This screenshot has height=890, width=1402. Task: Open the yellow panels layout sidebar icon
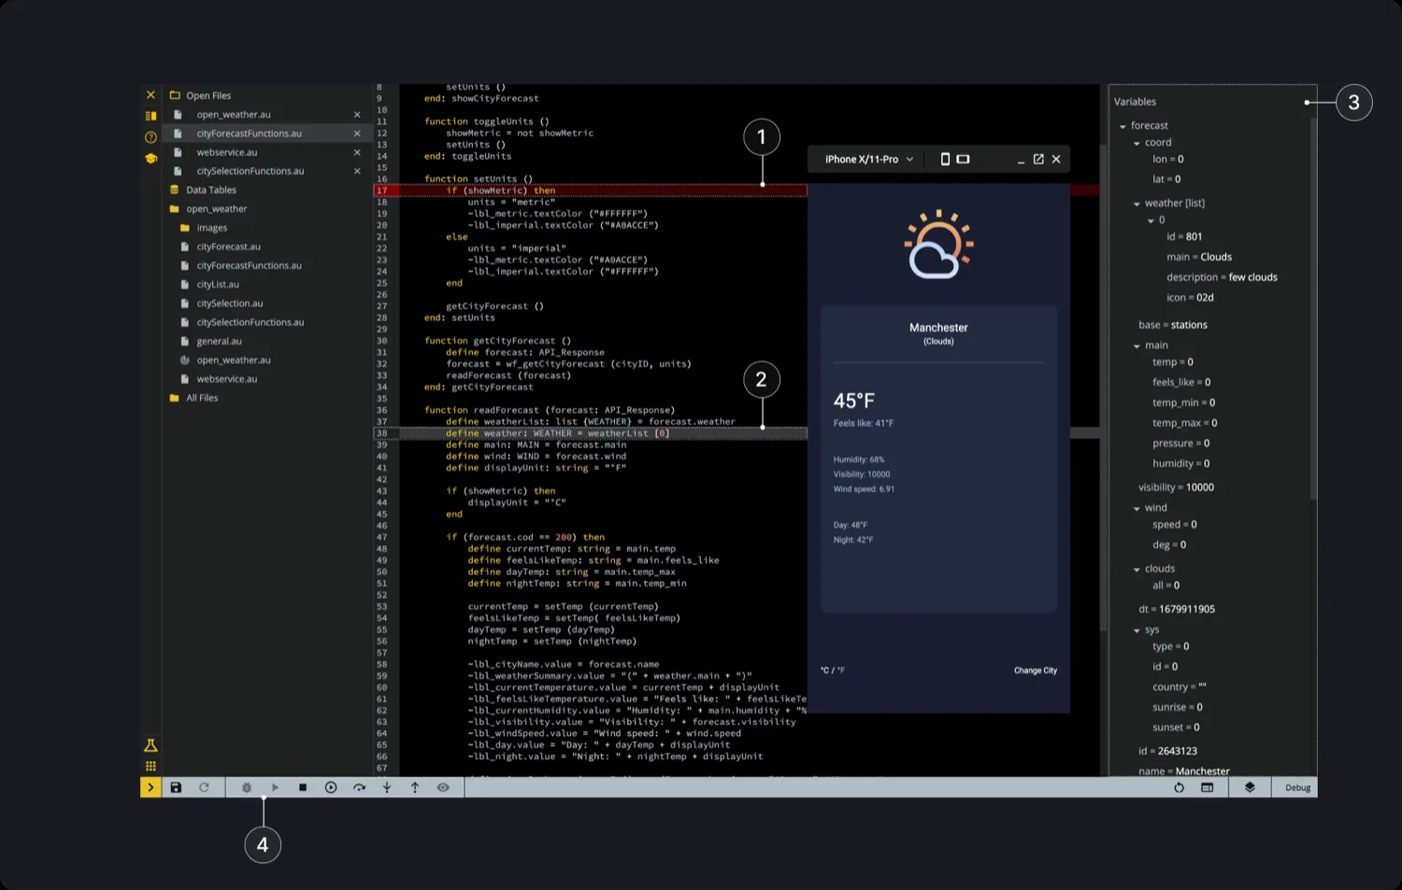point(150,116)
